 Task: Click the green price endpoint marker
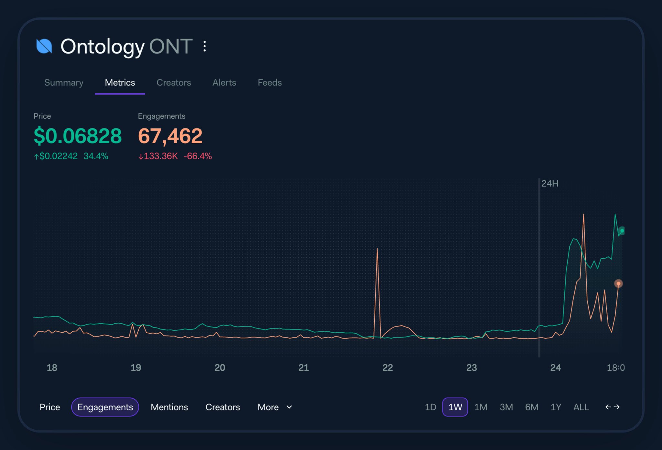point(622,230)
